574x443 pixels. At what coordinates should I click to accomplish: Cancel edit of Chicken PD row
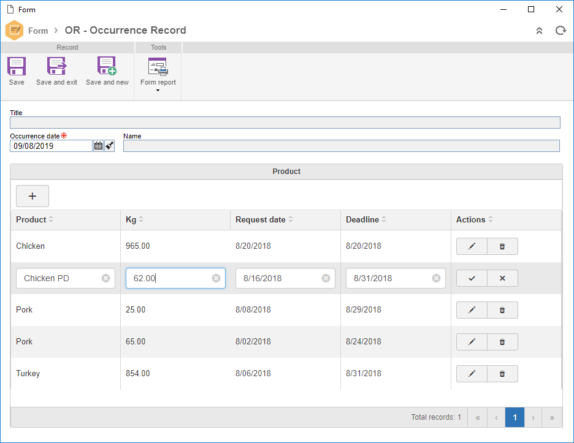click(502, 278)
